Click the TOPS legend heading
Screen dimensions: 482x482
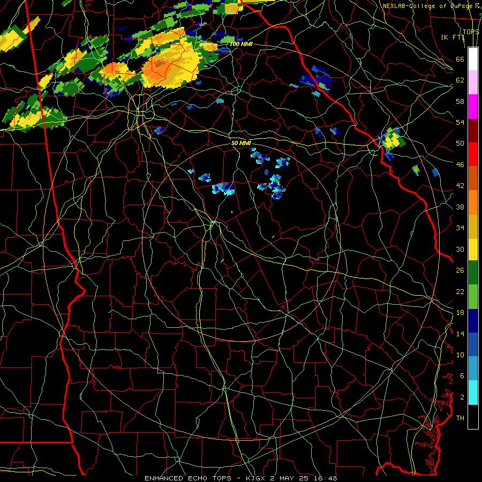pyautogui.click(x=471, y=32)
